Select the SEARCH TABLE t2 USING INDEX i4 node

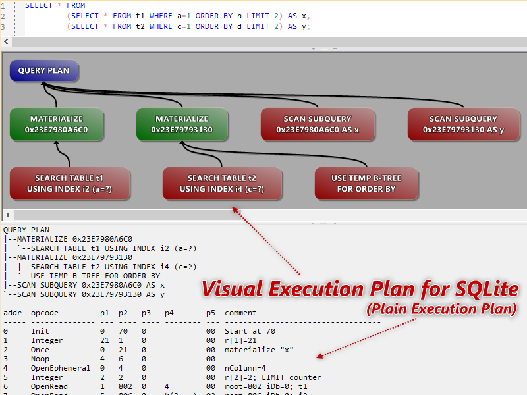point(222,184)
